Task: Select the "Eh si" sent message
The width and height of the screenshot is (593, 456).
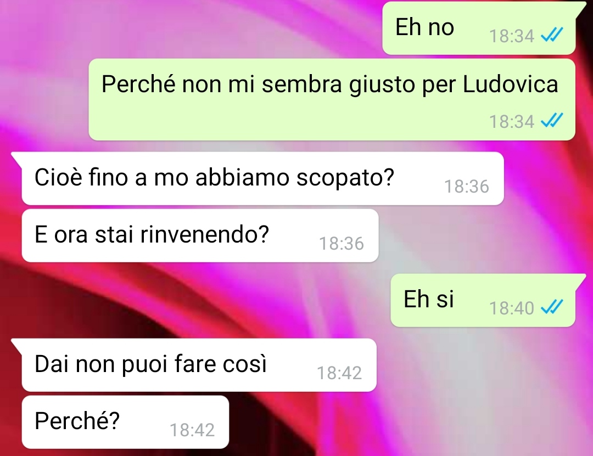Action: pos(483,300)
